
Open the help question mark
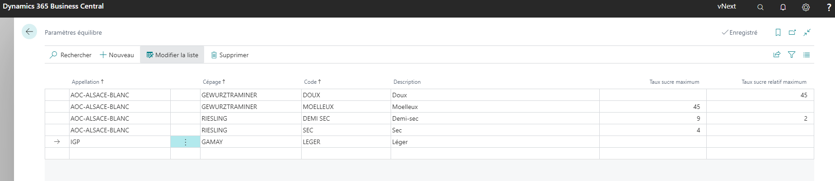click(x=829, y=7)
